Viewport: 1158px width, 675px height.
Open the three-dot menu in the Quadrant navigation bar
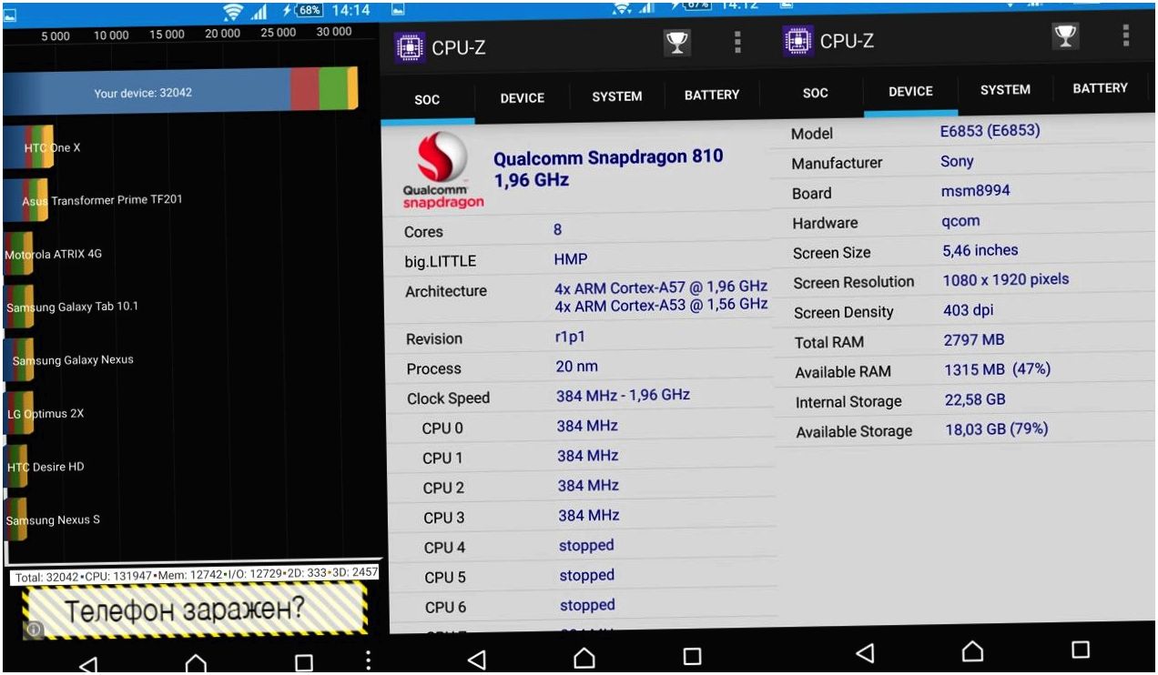(x=368, y=661)
